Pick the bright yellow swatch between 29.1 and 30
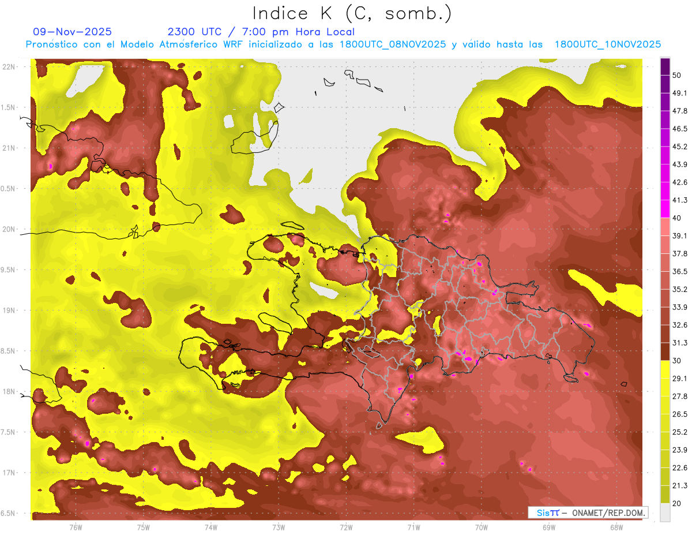Image resolution: width=692 pixels, height=535 pixels. [x=665, y=370]
